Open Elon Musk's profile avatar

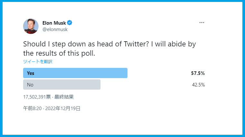tap(31, 26)
